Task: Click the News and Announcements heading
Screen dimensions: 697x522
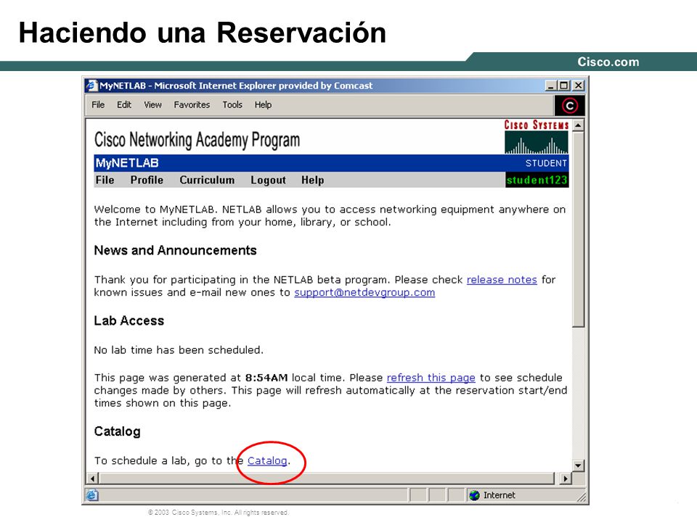Action: pyautogui.click(x=175, y=250)
